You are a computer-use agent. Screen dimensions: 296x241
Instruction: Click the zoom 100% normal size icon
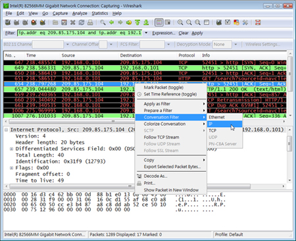(198, 22)
